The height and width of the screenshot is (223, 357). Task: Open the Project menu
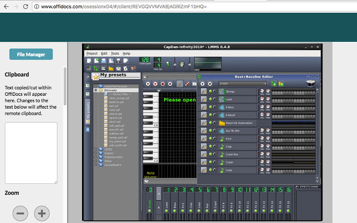coord(91,54)
